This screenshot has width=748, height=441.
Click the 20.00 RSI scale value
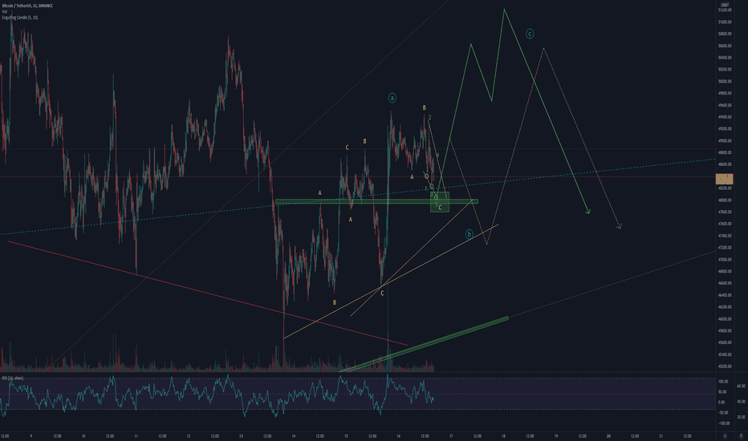[x=741, y=417]
